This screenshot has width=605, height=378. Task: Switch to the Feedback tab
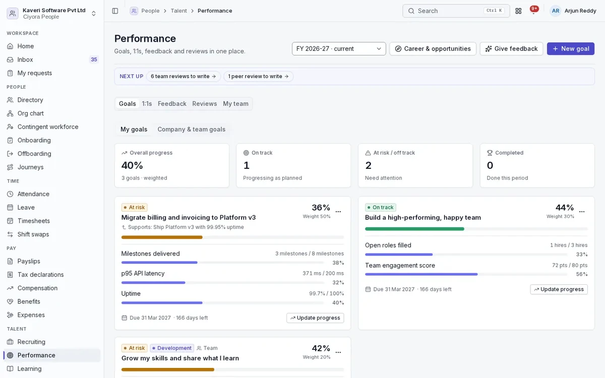(x=172, y=103)
